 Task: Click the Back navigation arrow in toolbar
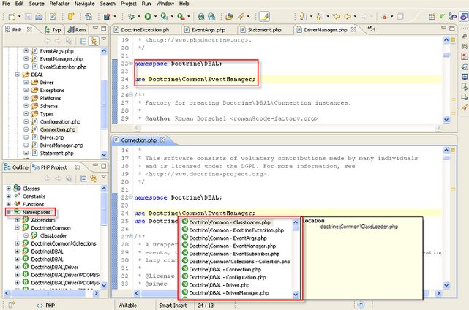pyautogui.click(x=348, y=16)
